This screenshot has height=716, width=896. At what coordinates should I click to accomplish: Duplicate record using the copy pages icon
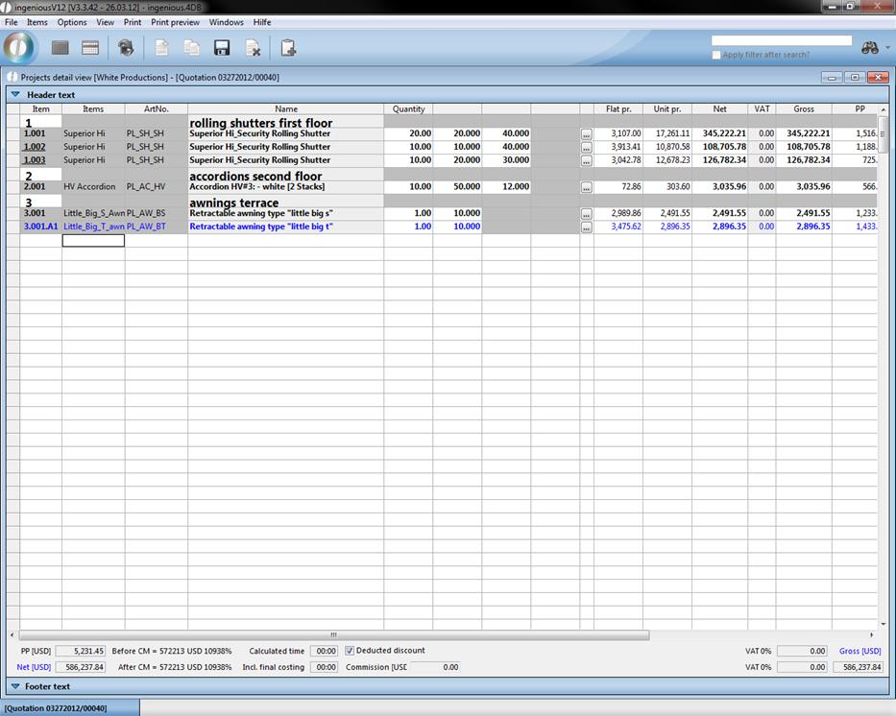point(192,48)
